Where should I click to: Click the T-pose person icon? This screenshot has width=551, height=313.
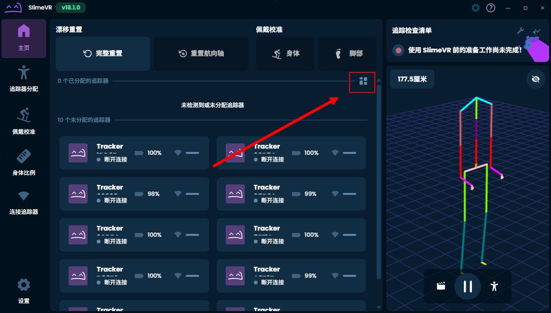494,286
